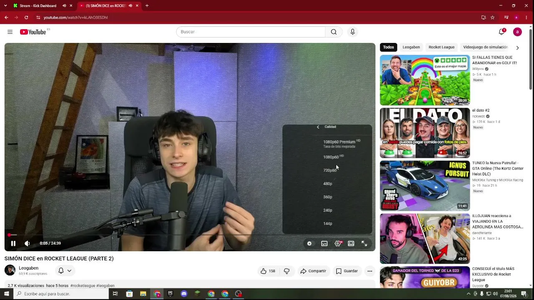Bookmark this page with the star
534x300 pixels.
pos(492,17)
